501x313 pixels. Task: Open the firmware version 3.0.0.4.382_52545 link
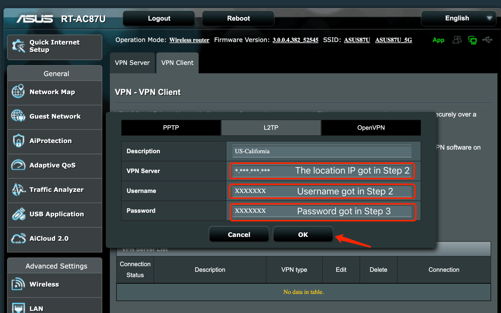[x=295, y=40]
